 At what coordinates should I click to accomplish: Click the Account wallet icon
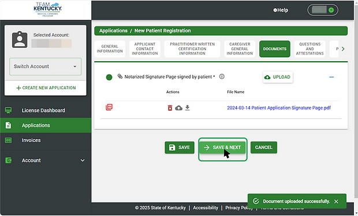coord(9,161)
